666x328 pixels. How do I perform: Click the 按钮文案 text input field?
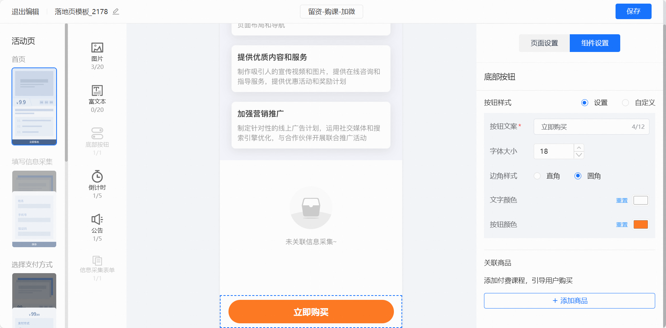tap(591, 127)
